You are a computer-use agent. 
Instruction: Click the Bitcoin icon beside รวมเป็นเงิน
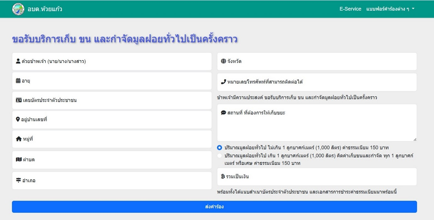point(223,177)
